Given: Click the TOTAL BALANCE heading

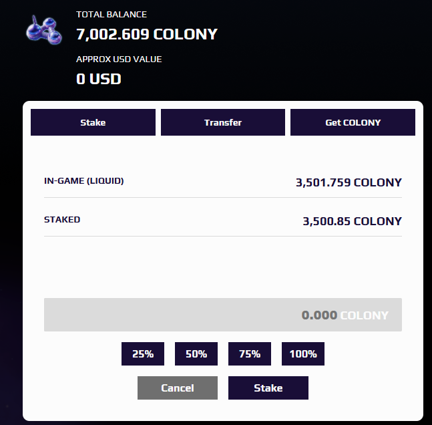Looking at the screenshot, I should pyautogui.click(x=112, y=14).
